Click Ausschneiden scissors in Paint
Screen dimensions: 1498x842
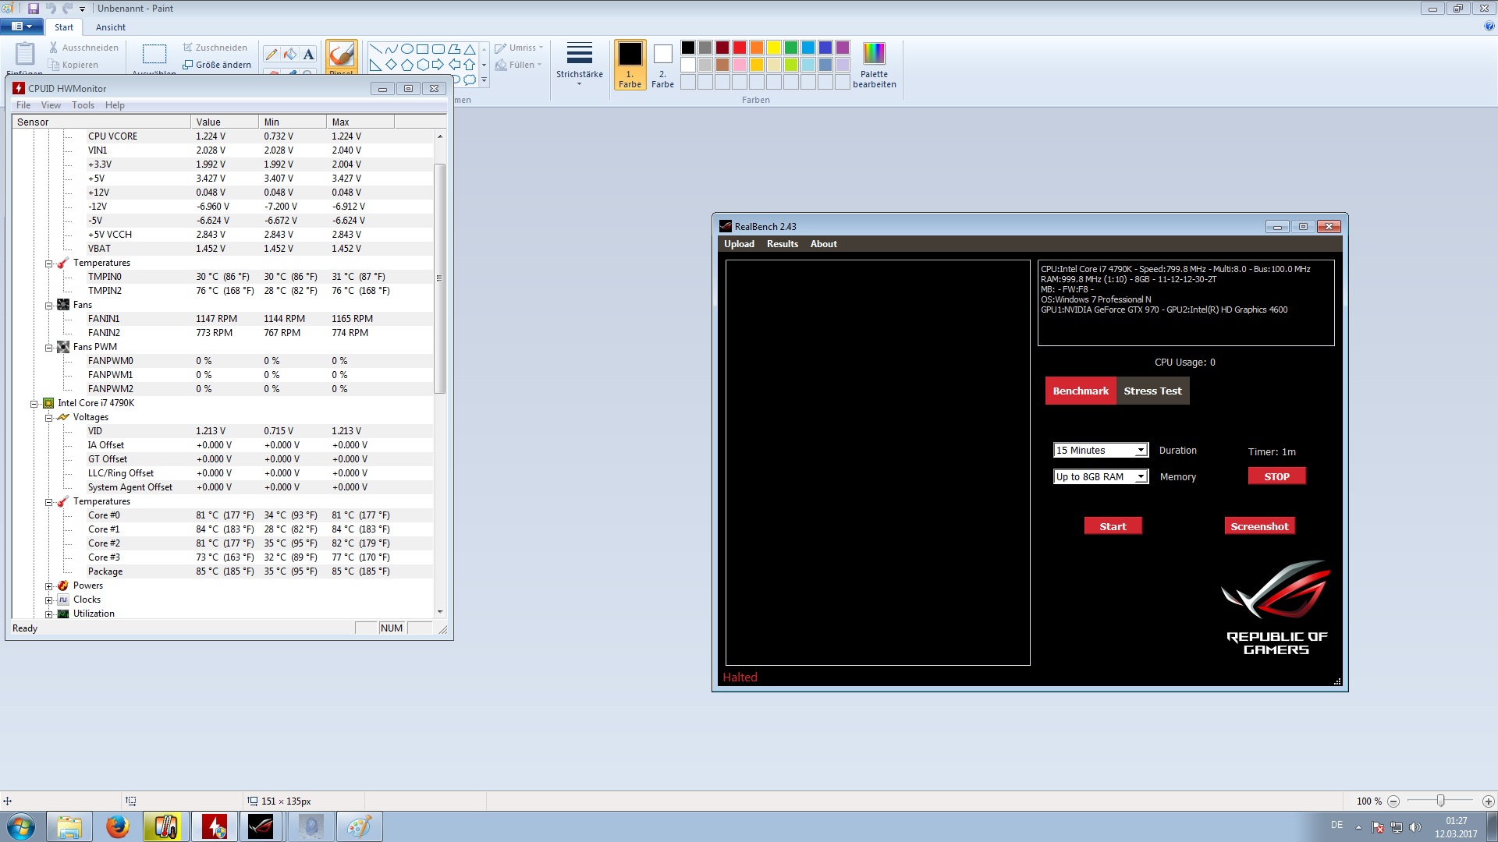[83, 48]
